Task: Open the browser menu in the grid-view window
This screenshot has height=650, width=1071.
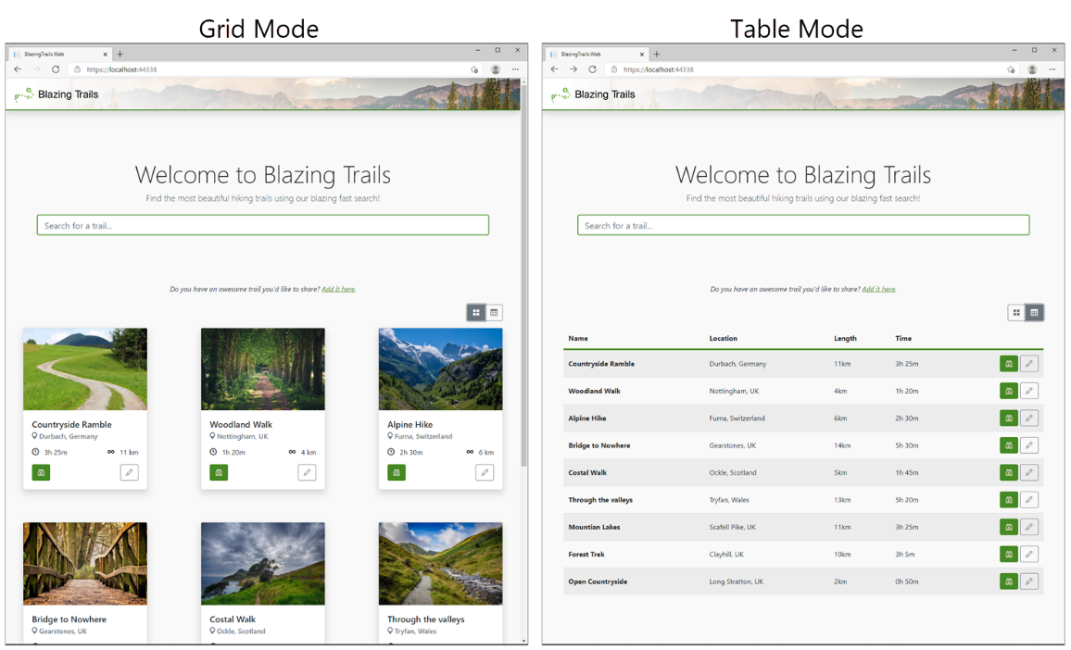Action: coord(516,69)
